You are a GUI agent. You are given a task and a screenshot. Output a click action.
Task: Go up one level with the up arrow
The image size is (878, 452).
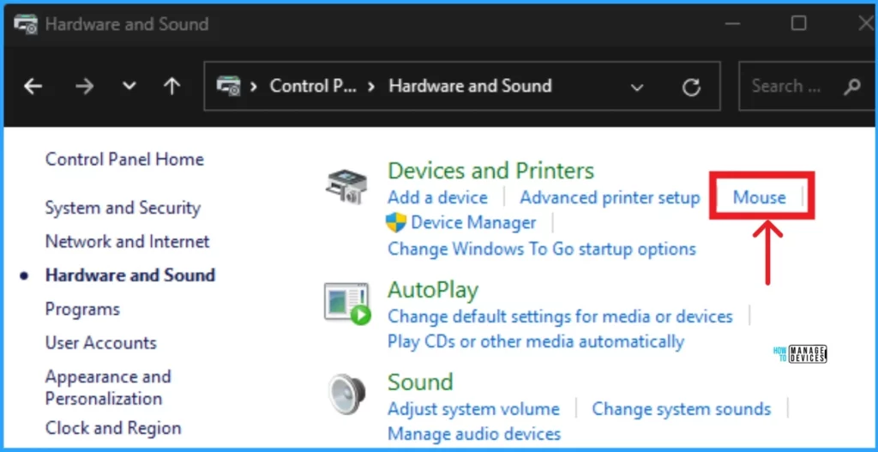171,87
